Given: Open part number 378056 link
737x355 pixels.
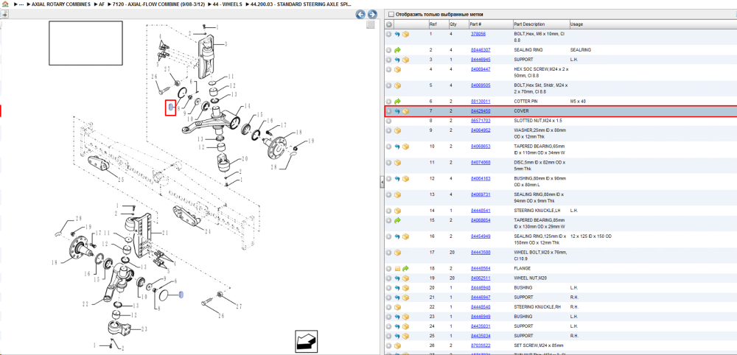Looking at the screenshot, I should pos(478,35).
